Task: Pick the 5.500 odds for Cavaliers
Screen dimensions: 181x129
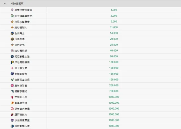Action: 114,22
